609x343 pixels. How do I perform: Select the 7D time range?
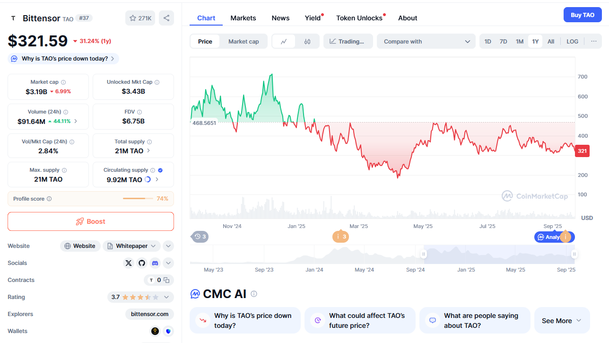click(504, 42)
